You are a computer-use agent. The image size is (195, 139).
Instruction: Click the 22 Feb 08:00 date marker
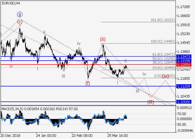[x=82, y=135]
